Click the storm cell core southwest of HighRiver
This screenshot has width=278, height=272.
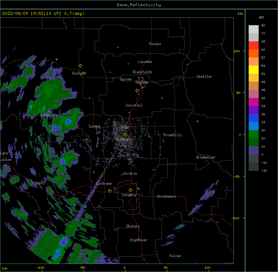coord(64,241)
